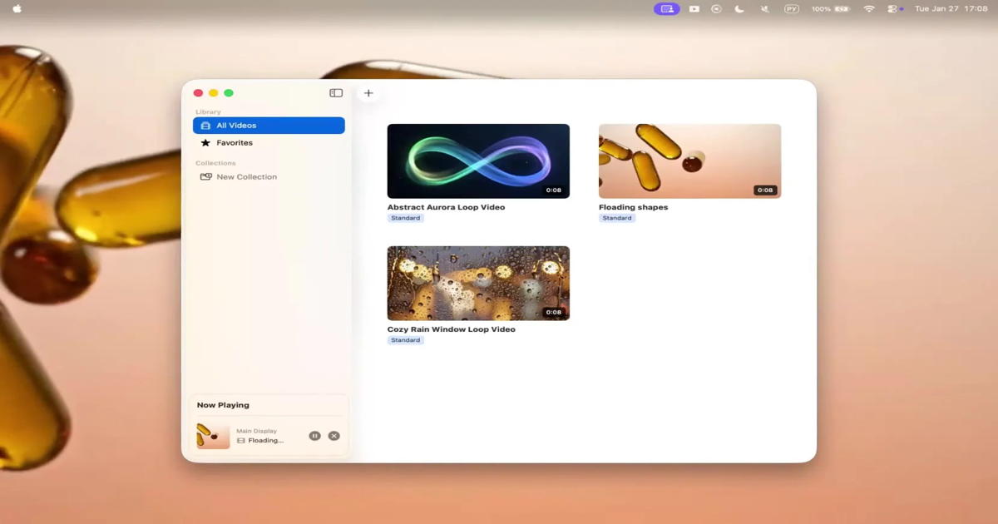Click the now playing Floating thumbnail
This screenshot has width=998, height=524.
(213, 436)
